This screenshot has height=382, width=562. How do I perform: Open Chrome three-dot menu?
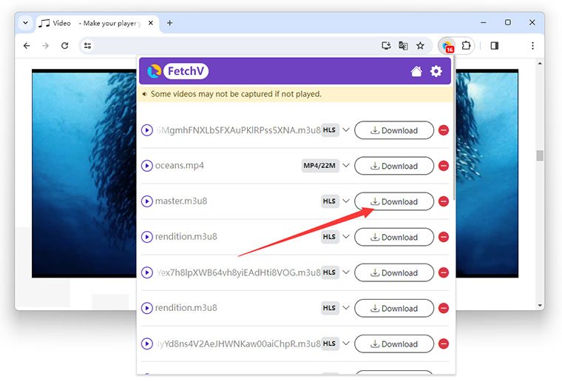coord(532,45)
